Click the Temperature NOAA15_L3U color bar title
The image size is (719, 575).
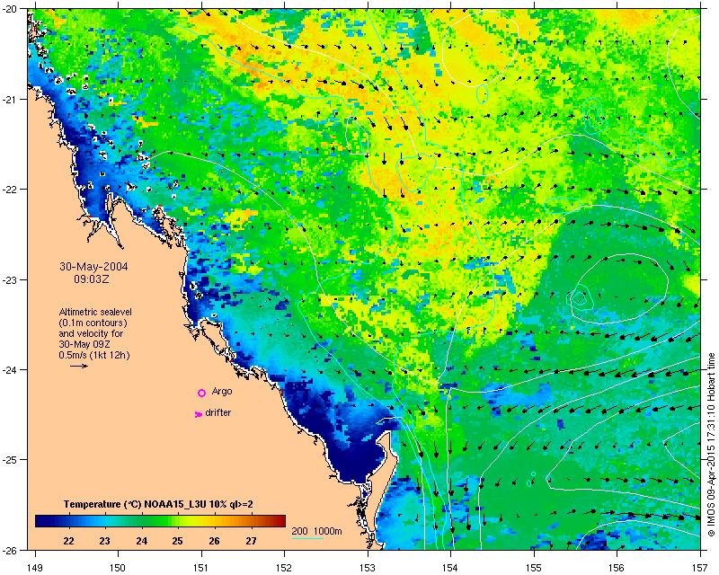tap(158, 504)
